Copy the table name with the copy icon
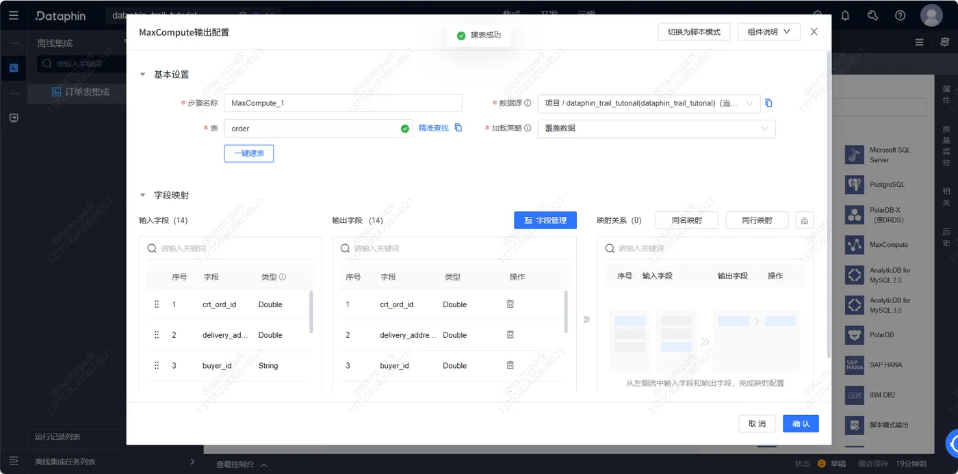This screenshot has width=958, height=474. pyautogui.click(x=458, y=128)
